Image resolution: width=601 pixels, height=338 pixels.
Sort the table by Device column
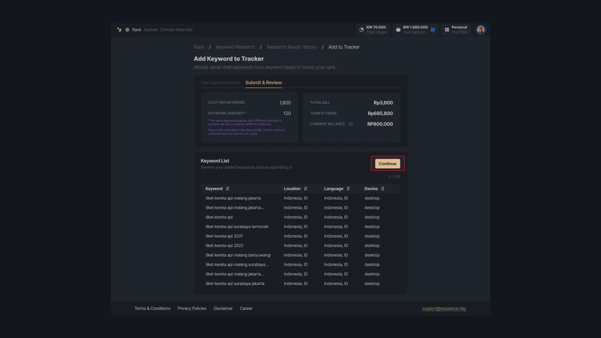[x=383, y=189]
